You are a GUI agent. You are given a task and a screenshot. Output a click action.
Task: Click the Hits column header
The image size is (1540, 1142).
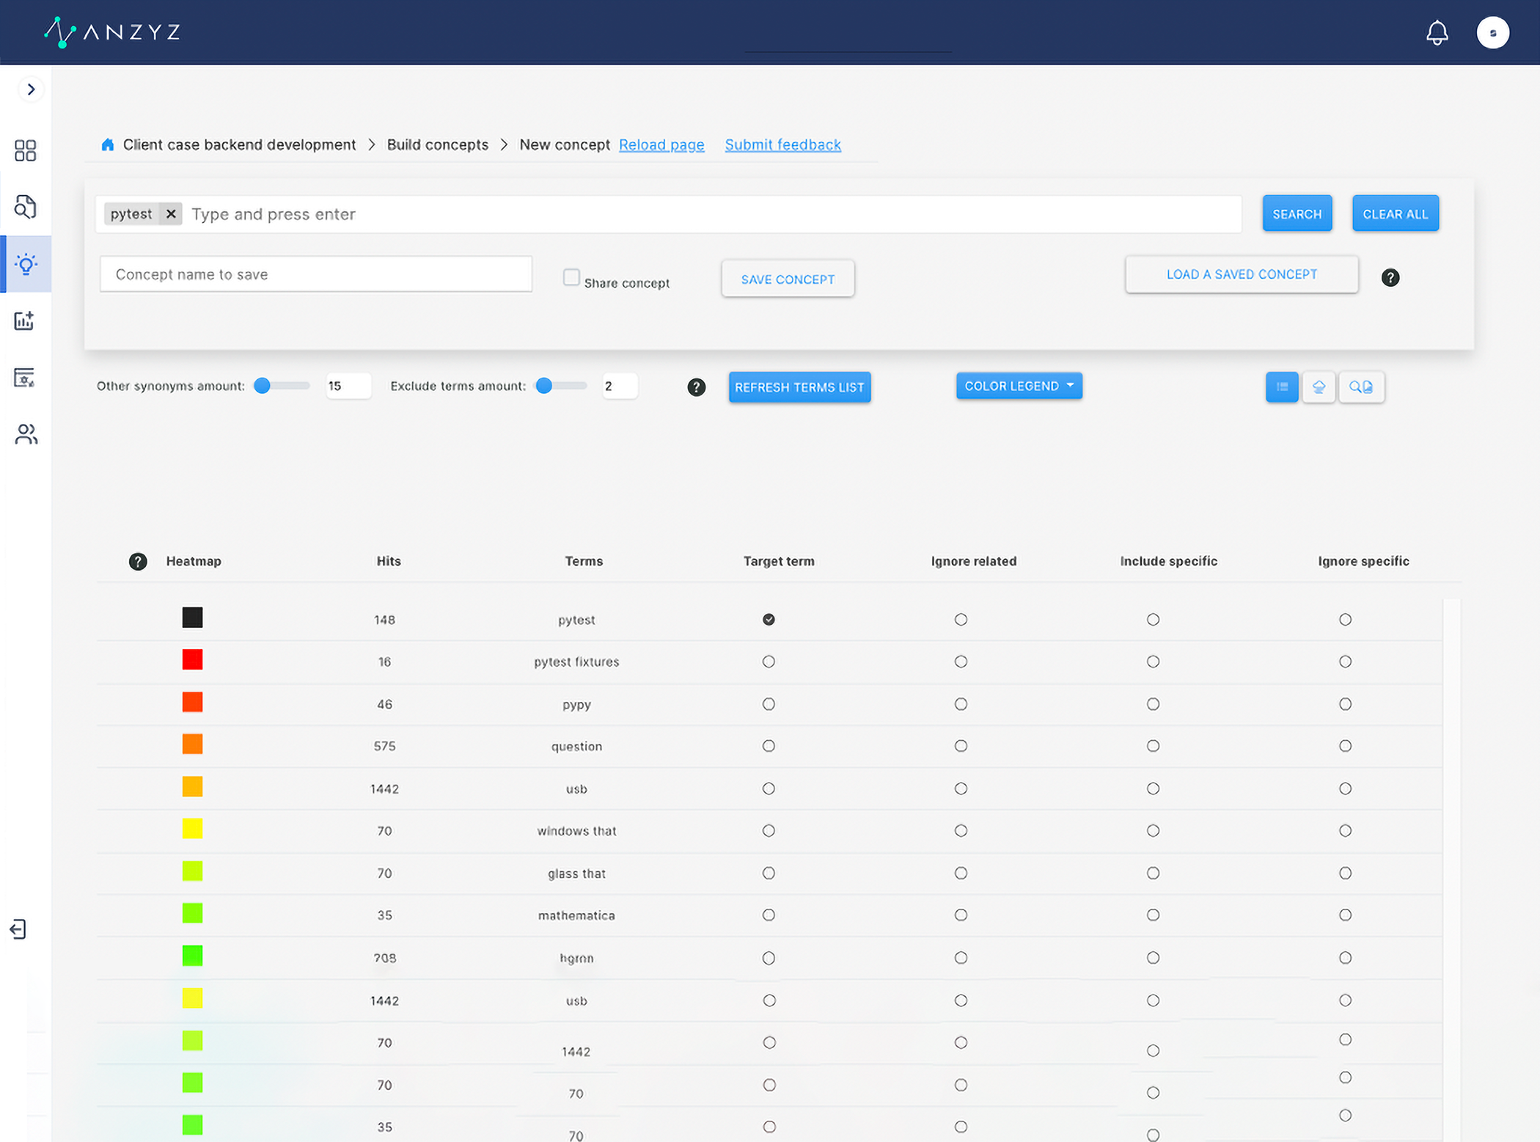tap(389, 561)
